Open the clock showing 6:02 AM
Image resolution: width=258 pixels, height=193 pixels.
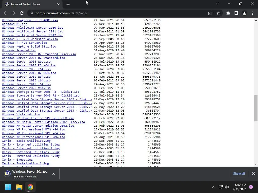coord(239,187)
